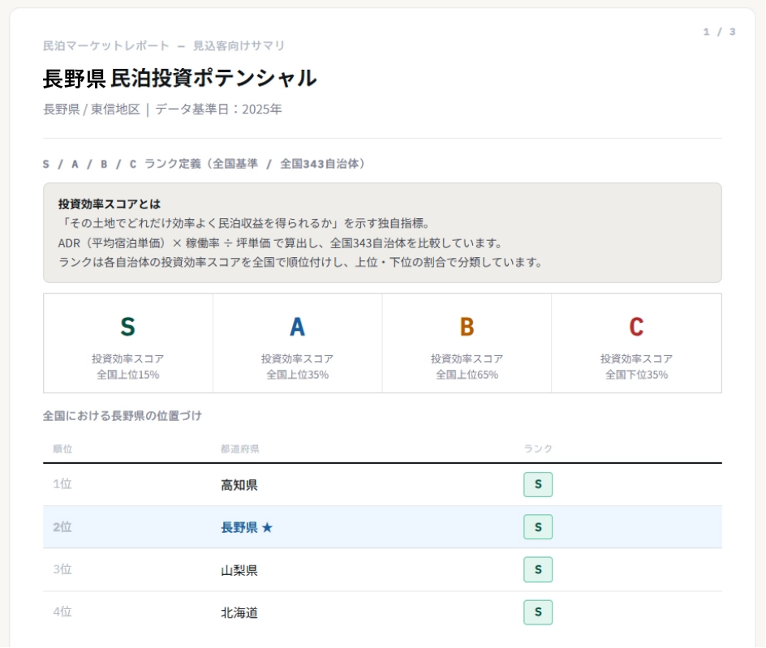Screen dimensions: 766x648
Task: Select 山梨県 in the ranking table
Action: 239,570
